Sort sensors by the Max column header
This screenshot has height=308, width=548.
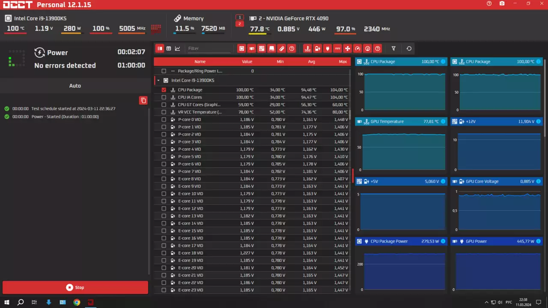[342, 62]
